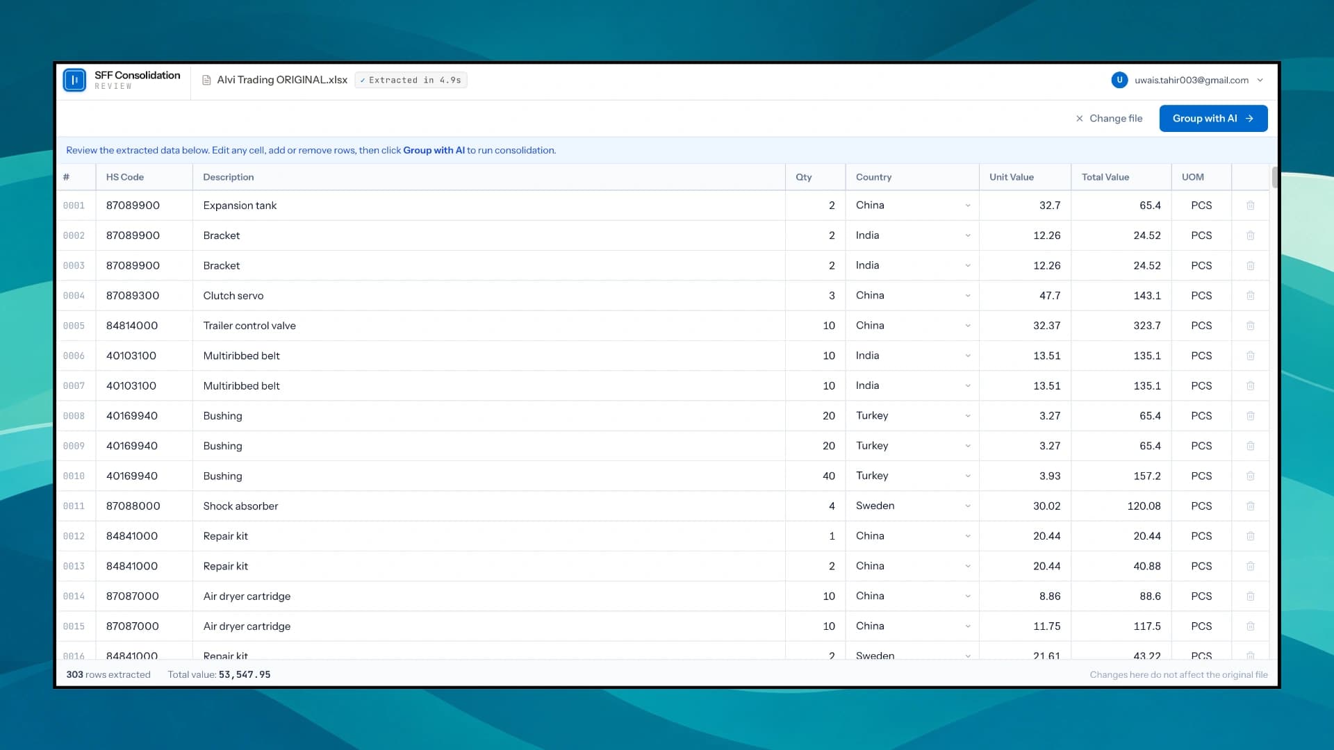Viewport: 1334px width, 750px height.
Task: Click the user avatar circle with letter U
Action: [x=1119, y=80]
